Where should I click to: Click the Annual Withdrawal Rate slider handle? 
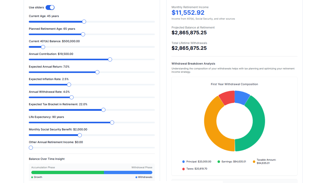click(x=71, y=97)
